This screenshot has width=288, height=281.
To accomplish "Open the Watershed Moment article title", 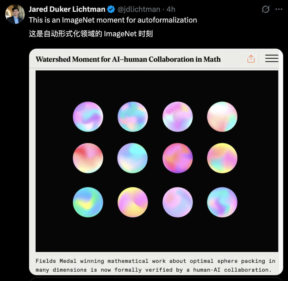I will pyautogui.click(x=128, y=59).
